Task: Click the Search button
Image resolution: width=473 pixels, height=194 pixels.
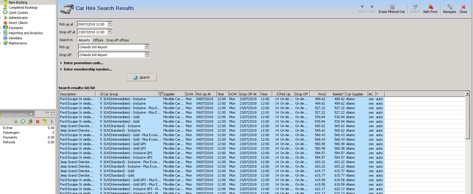Action: (142, 77)
